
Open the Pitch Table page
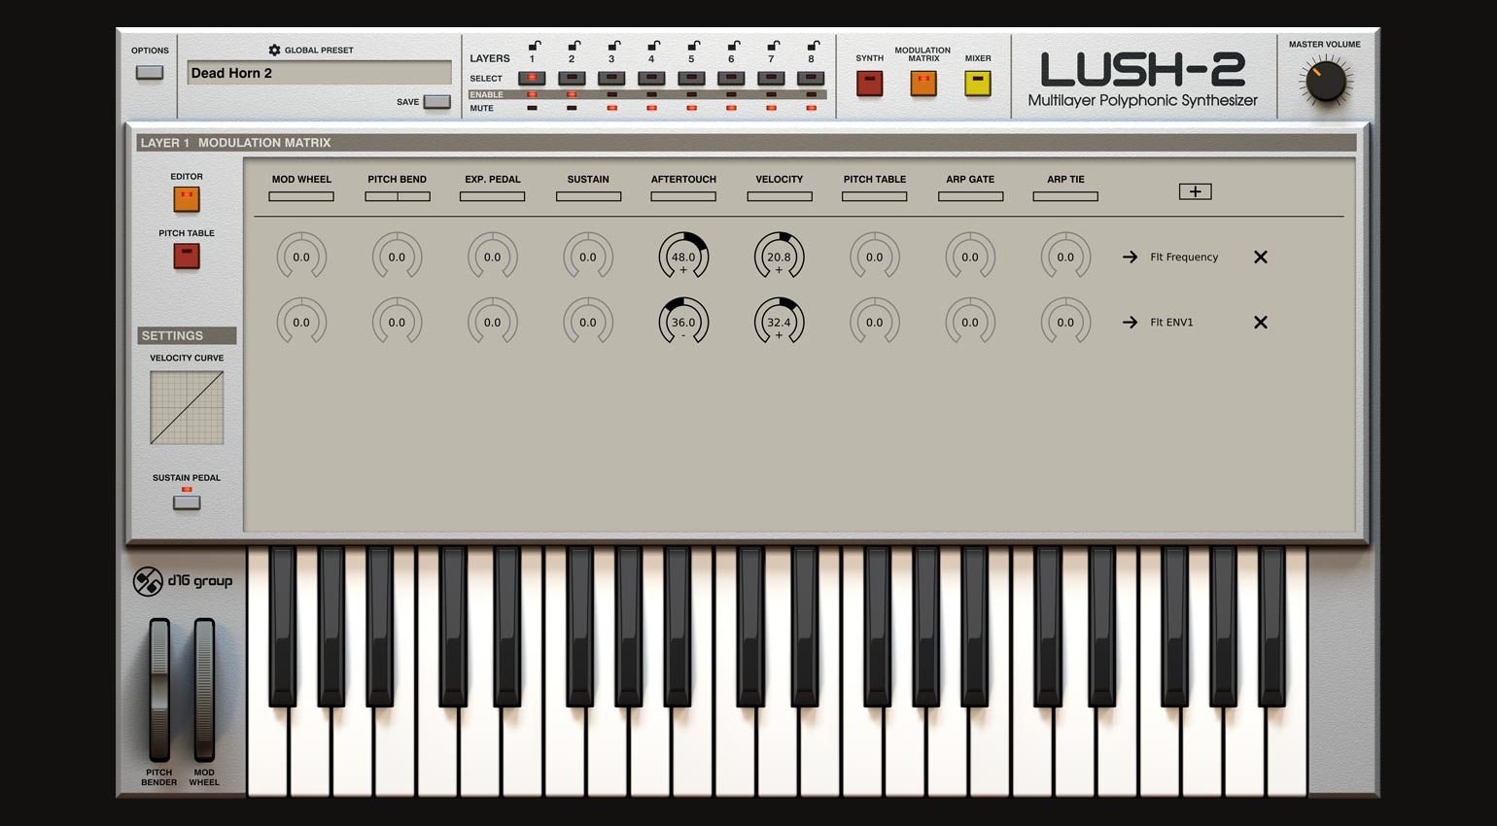click(x=187, y=256)
